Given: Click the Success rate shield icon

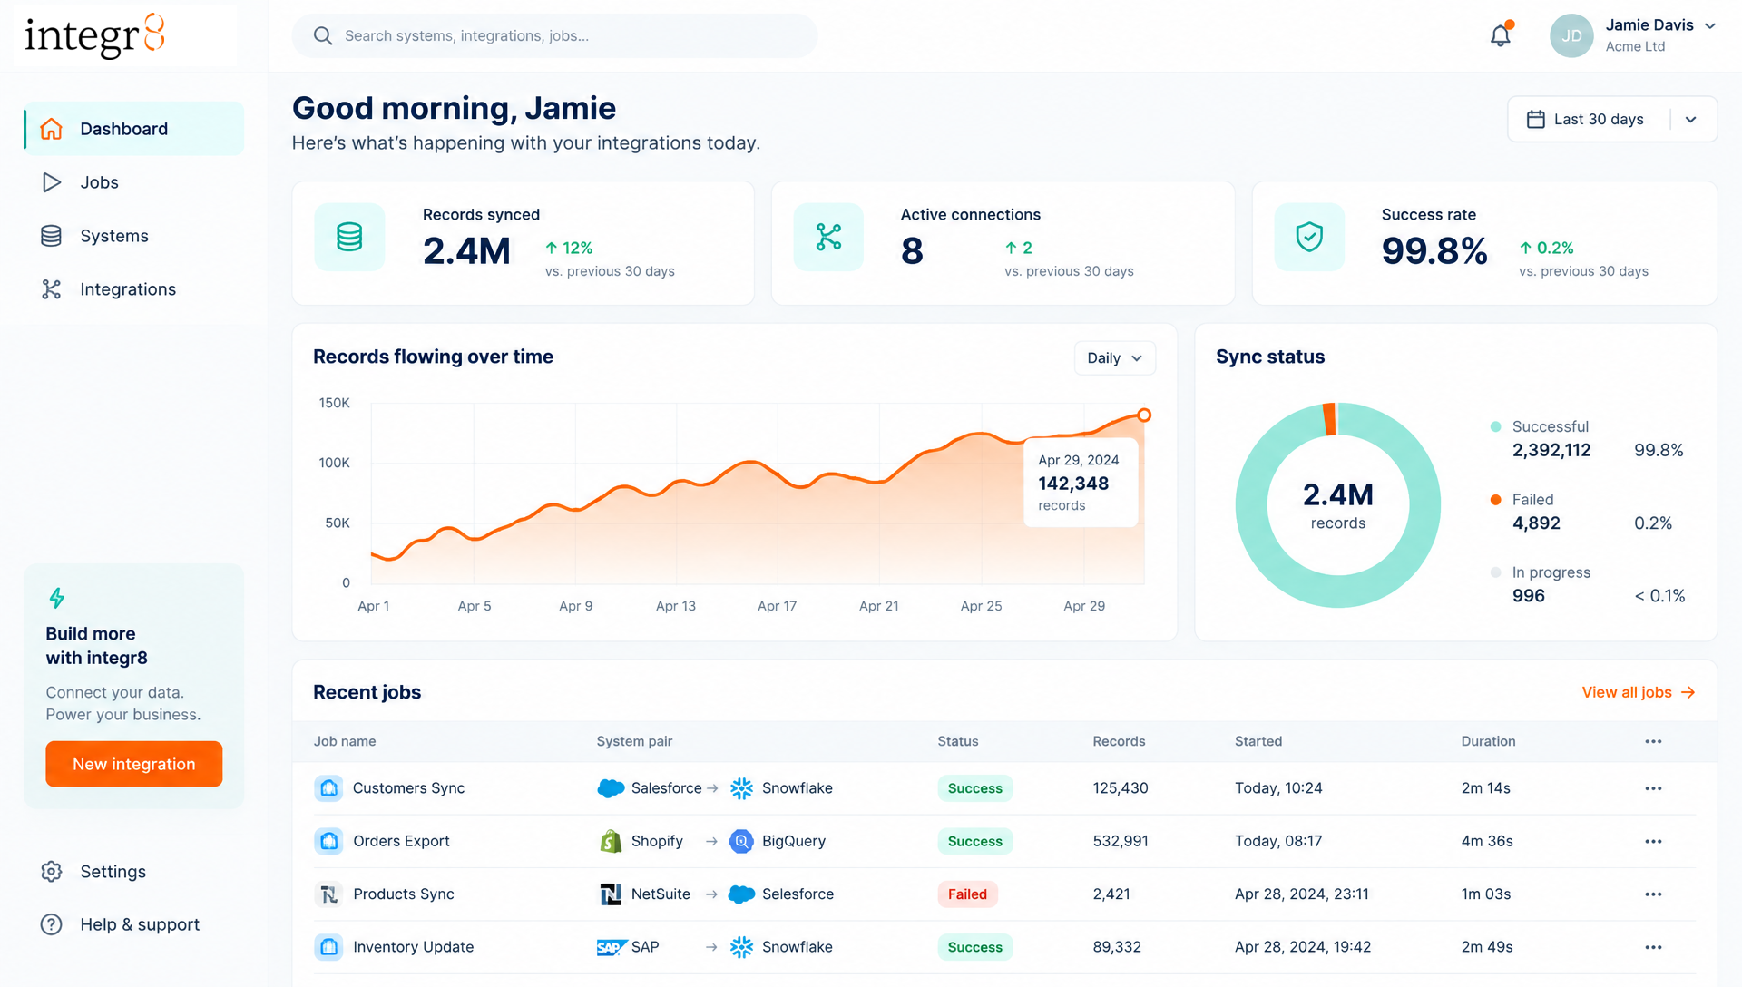Looking at the screenshot, I should click(1309, 237).
